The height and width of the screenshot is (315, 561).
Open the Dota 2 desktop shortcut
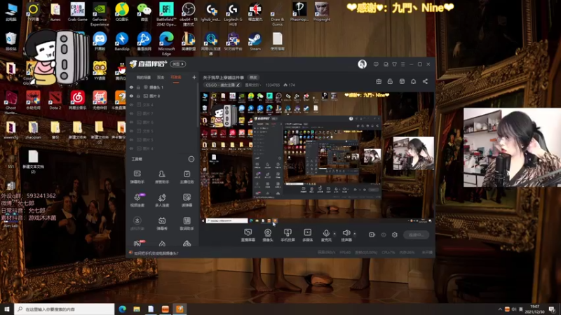(x=55, y=100)
